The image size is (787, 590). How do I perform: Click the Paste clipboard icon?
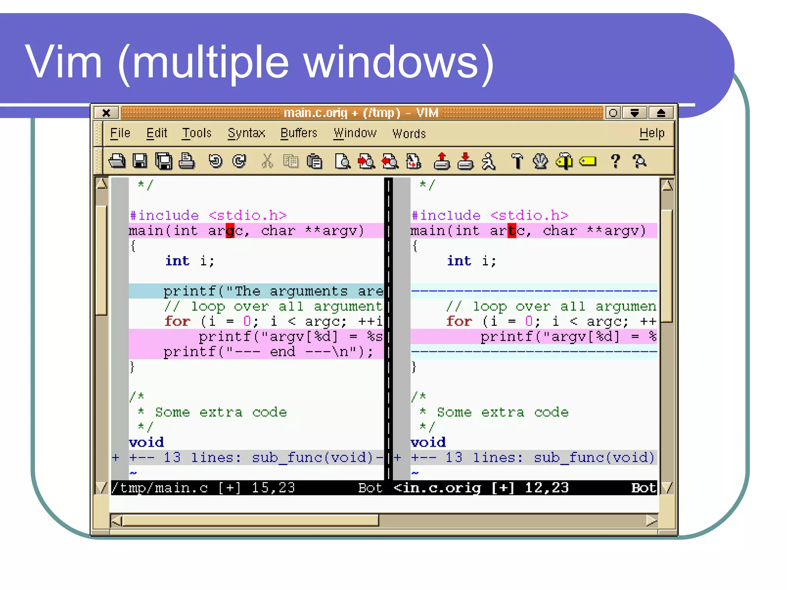click(315, 161)
